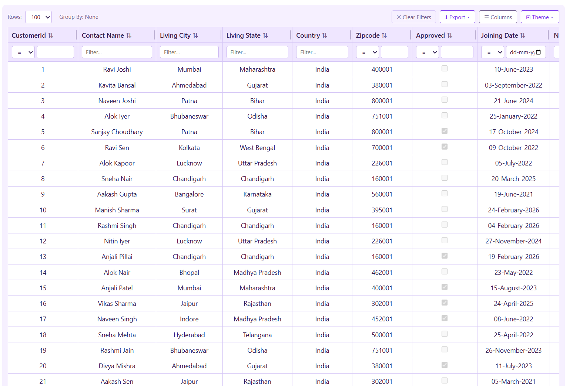Click the Contact Name sort arrows icon
This screenshot has height=386, width=570.
click(129, 35)
